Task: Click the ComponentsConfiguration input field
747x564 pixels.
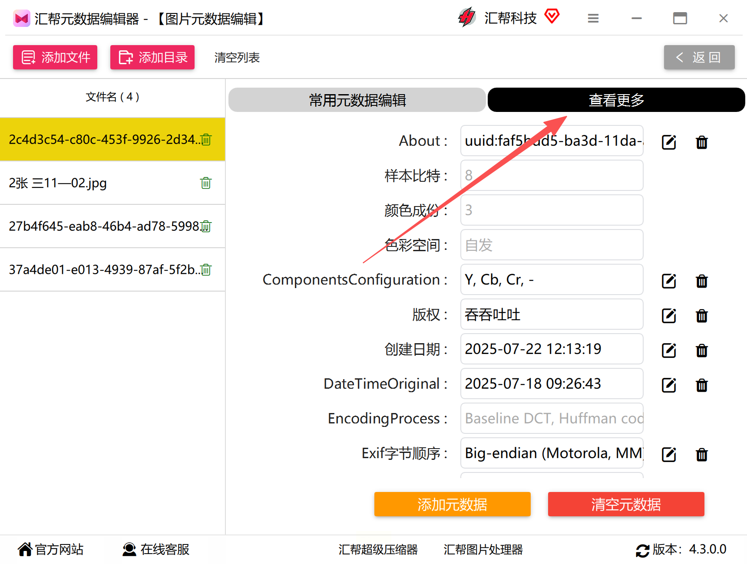Action: click(552, 279)
